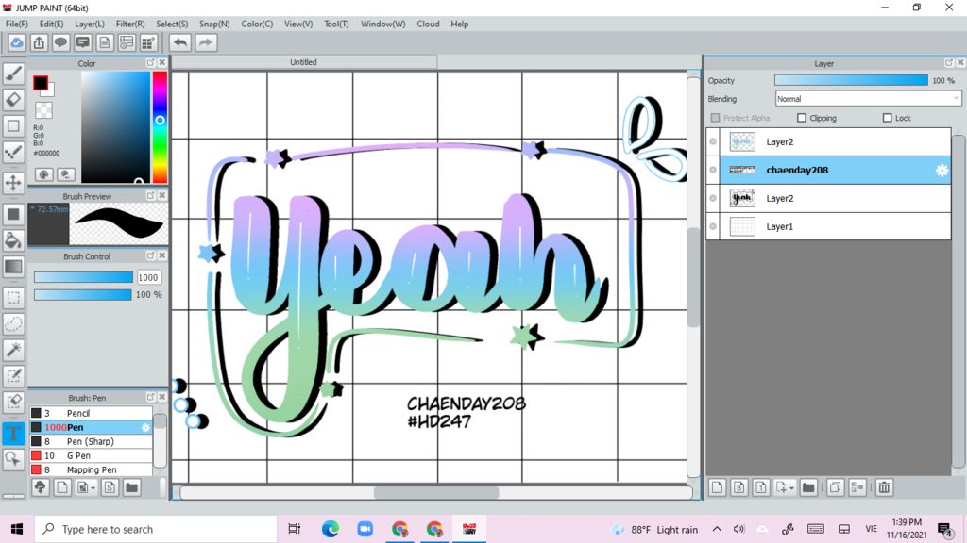Adjust the layer Opacity slider
Image resolution: width=967 pixels, height=543 pixels.
pyautogui.click(x=851, y=81)
